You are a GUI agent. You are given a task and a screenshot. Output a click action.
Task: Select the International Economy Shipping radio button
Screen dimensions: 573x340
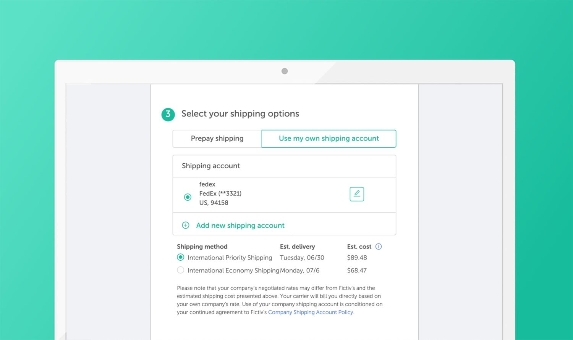click(181, 270)
